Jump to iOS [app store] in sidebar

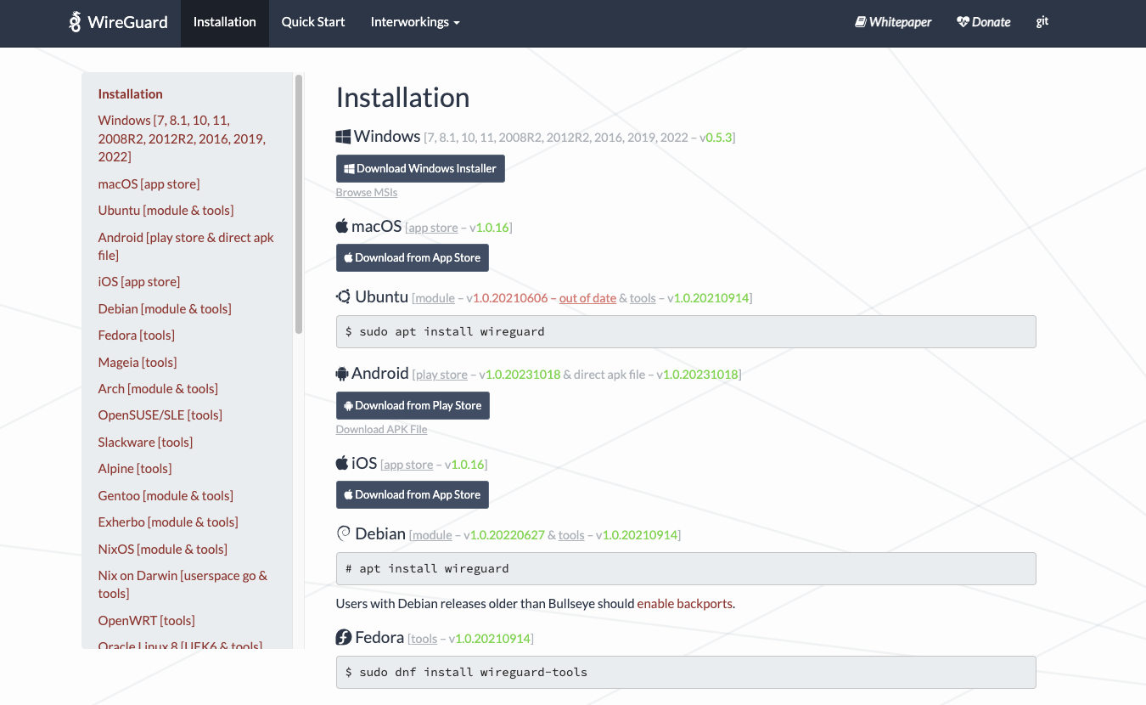tap(139, 282)
